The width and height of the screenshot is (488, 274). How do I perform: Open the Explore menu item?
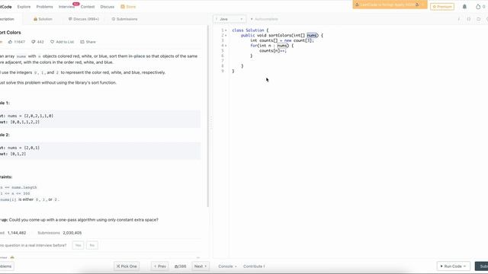pyautogui.click(x=24, y=7)
